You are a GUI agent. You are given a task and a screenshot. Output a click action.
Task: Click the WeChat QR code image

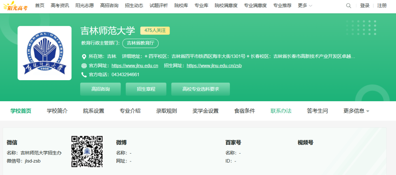tap(87, 151)
